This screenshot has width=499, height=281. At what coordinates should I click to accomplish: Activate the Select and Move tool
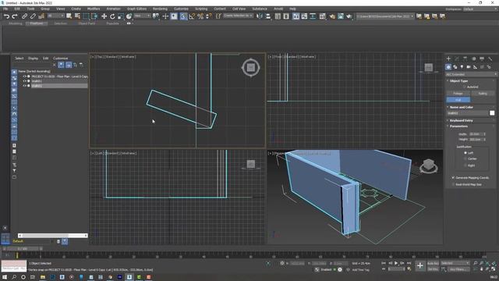104,16
